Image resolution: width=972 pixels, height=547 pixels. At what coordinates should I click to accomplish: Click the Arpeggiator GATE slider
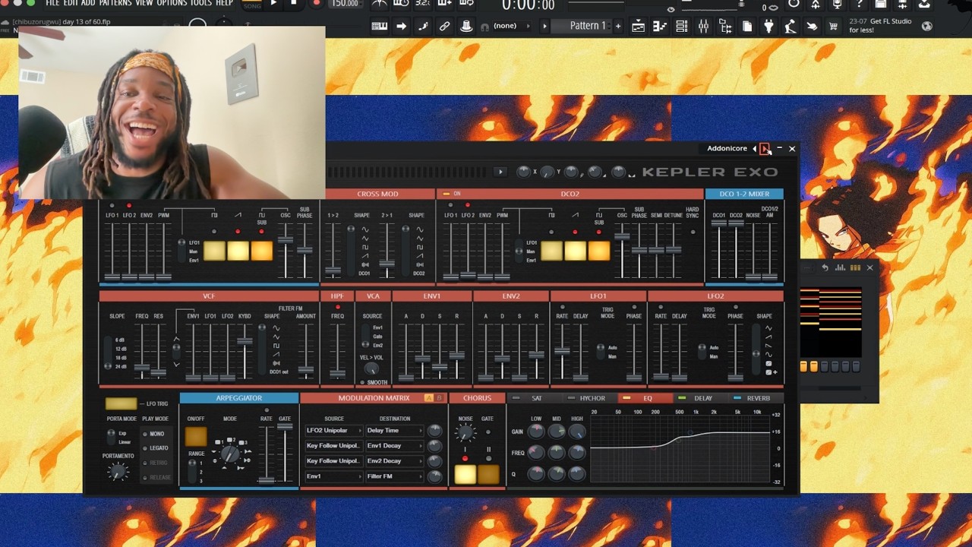pyautogui.click(x=285, y=454)
